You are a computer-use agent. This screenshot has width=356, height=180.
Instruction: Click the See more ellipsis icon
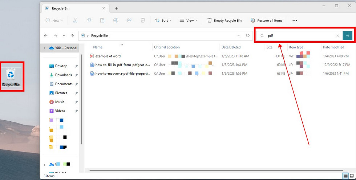point(295,21)
